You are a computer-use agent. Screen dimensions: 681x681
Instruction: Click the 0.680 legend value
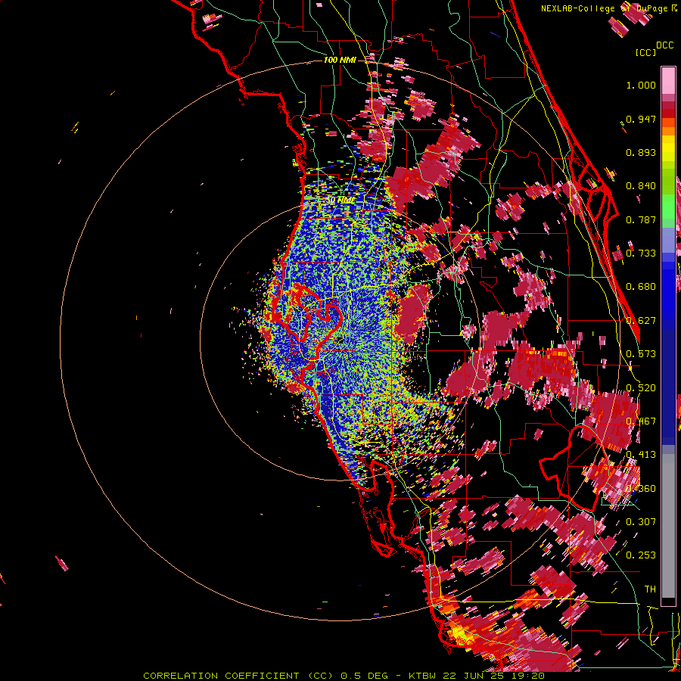(x=641, y=287)
